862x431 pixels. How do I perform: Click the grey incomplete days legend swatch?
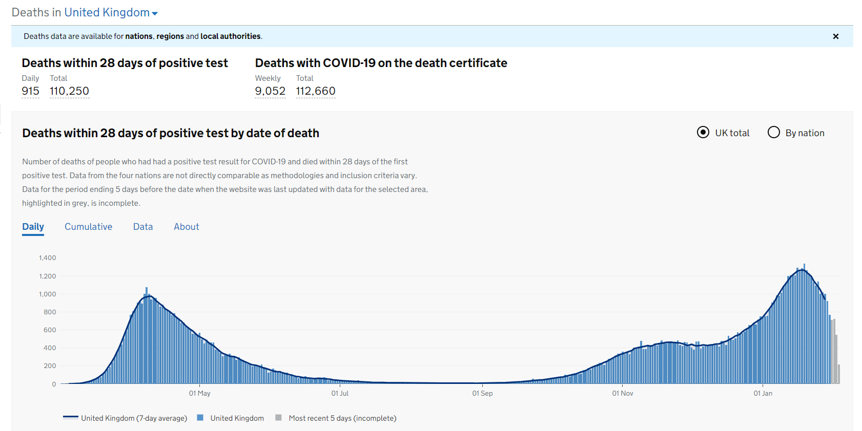tap(278, 418)
